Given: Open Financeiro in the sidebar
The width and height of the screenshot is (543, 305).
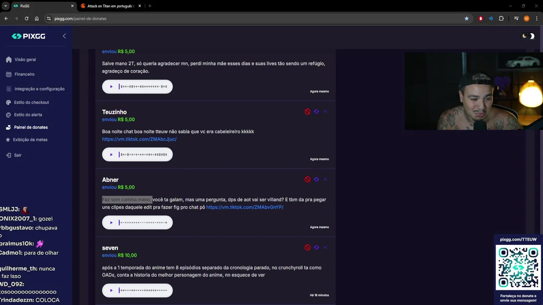Looking at the screenshot, I should coord(20,74).
